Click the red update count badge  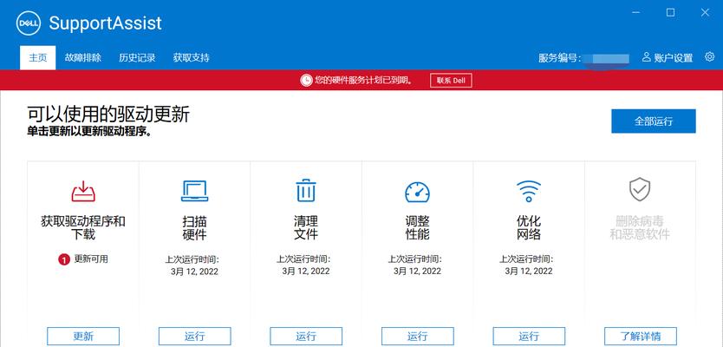coord(64,259)
